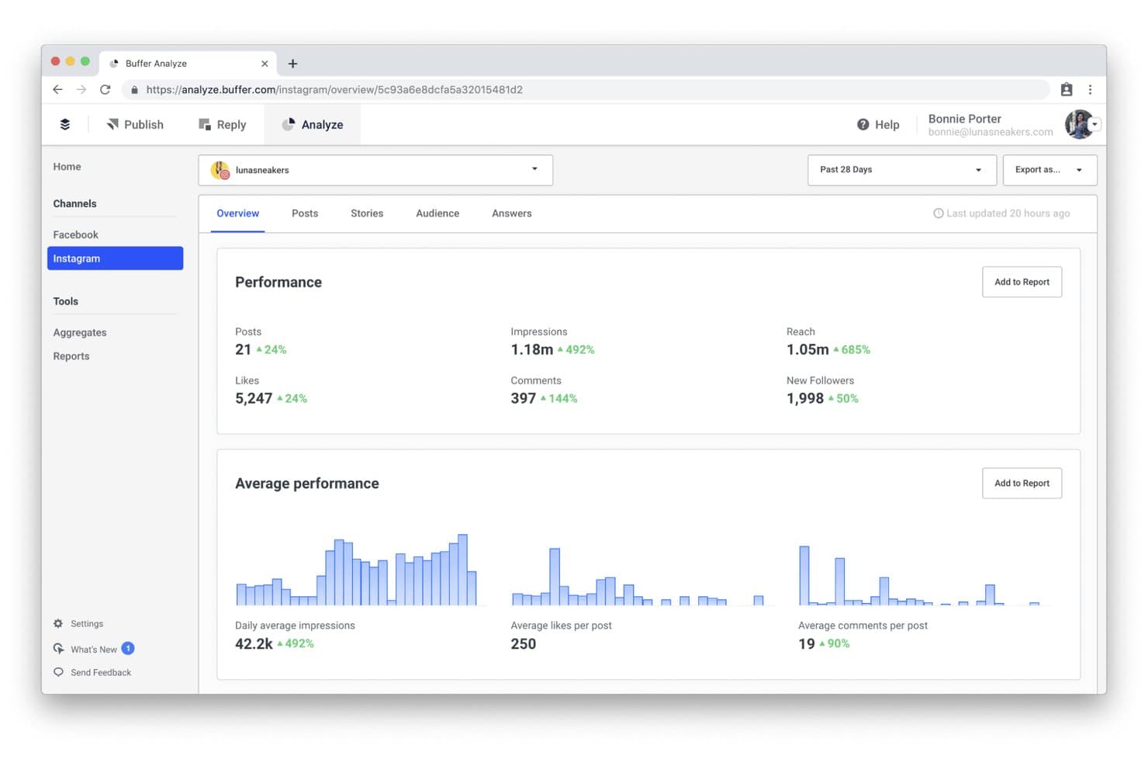1148x766 pixels.
Task: Open Reports in the sidebar
Action: pos(71,356)
